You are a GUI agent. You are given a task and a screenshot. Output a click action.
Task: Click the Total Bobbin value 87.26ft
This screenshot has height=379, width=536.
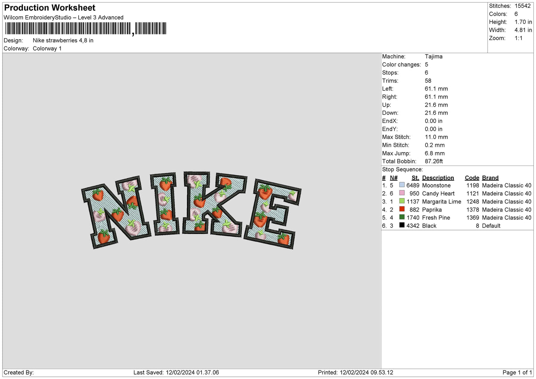[x=434, y=161]
